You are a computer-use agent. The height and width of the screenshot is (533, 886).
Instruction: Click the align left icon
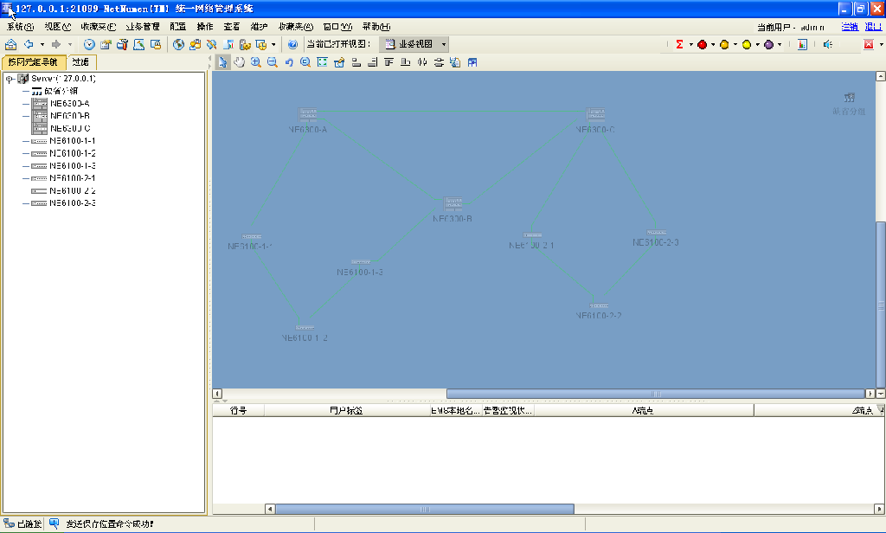click(356, 62)
